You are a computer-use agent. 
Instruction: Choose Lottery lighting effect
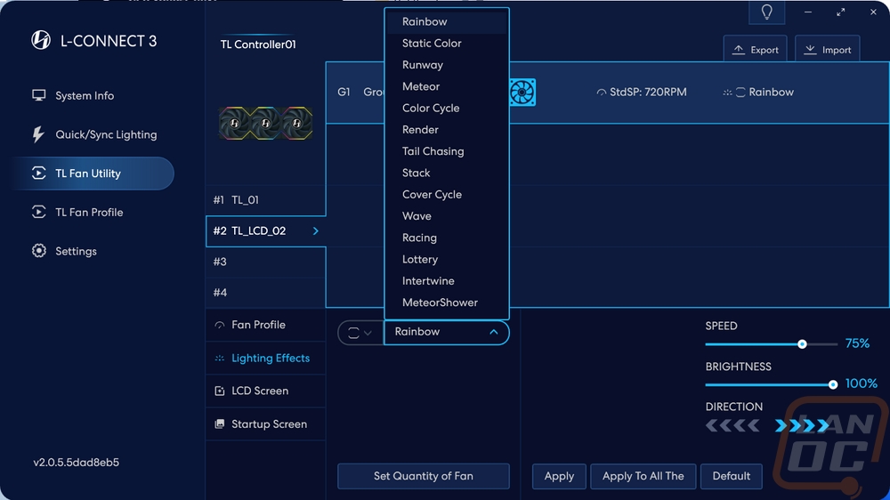pyautogui.click(x=447, y=259)
